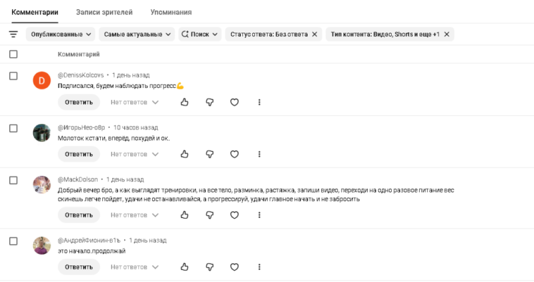Image resolution: width=534 pixels, height=282 pixels.
Task: Click 'Ответить' for @АндрейФионин-в1ъ comment
Action: point(79,267)
